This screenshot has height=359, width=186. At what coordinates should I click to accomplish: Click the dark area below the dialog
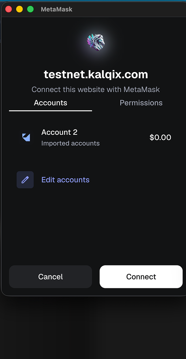click(x=93, y=326)
